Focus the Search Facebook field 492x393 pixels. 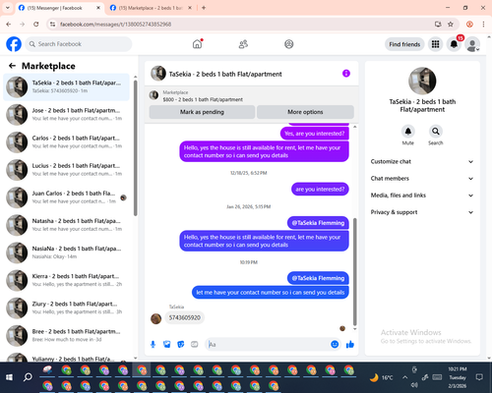coord(79,44)
